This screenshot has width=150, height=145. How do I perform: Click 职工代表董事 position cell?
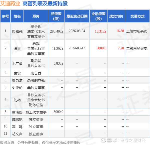coord(36,112)
